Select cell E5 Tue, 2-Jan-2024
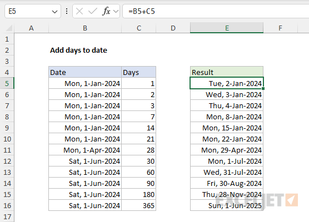 (227, 83)
